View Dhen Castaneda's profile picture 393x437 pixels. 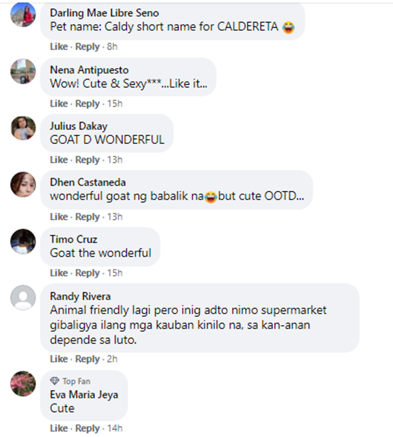click(x=23, y=184)
